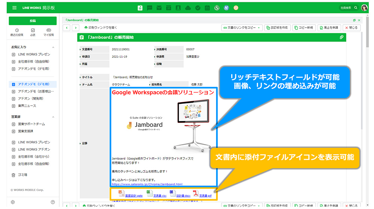
Task: Select アドオンデモ (お客様公… board
Action: tap(33, 91)
